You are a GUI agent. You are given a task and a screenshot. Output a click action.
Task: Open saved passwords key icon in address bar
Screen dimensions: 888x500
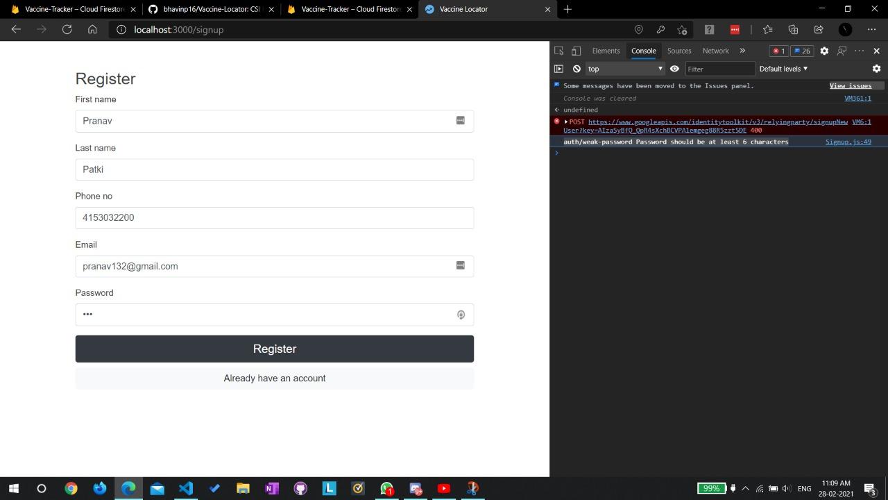[x=660, y=29]
